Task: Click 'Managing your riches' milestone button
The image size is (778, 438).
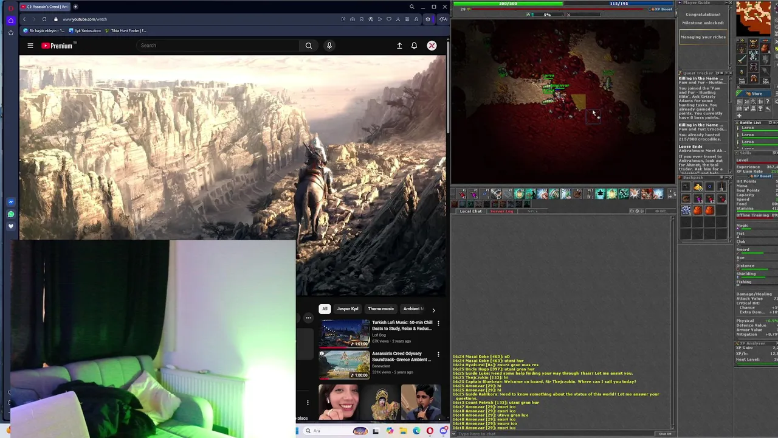Action: tap(703, 37)
